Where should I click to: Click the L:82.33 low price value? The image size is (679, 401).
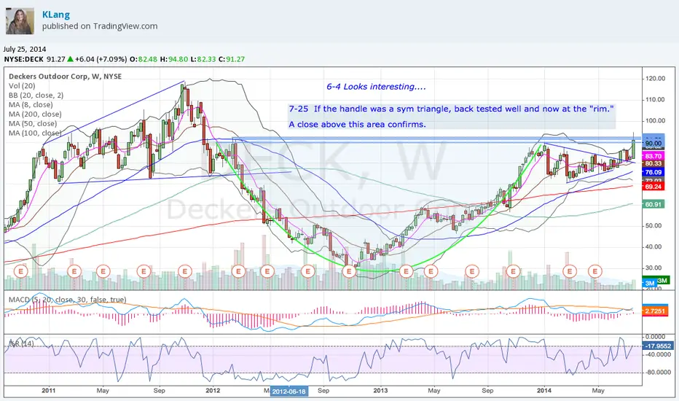(203, 59)
